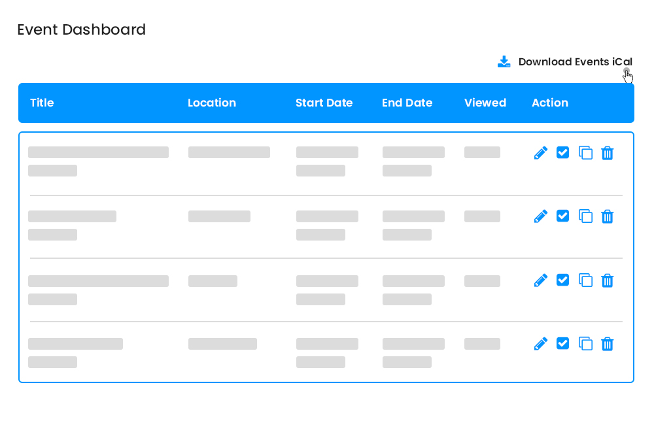Toggle the approval checkmark on the first event
654x436 pixels.
563,152
